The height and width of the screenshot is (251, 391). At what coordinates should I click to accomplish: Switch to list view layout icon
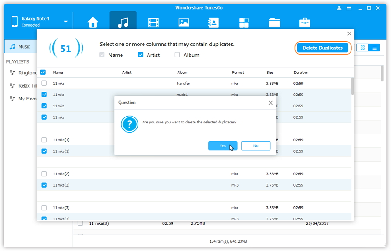(374, 48)
